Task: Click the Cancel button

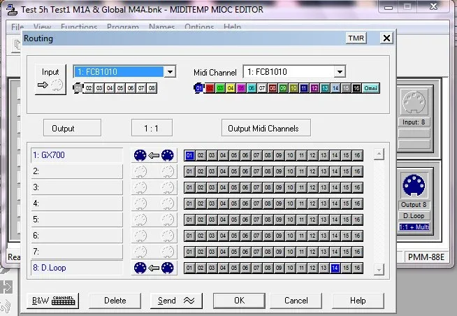Action: (296, 301)
